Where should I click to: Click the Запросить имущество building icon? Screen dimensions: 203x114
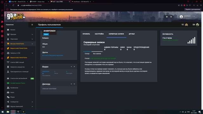pyautogui.click(x=8, y=67)
